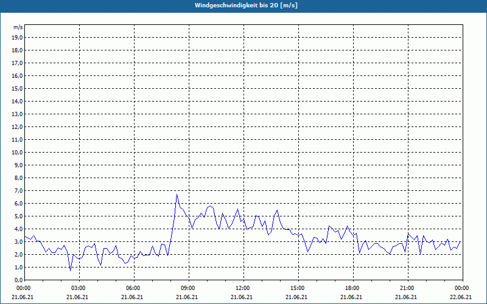Click the '1,0' y-axis label
487x304 pixels.
[x=18, y=268]
